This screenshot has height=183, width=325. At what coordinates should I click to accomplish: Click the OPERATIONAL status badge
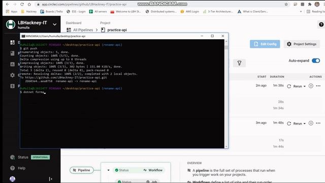(x=41, y=157)
